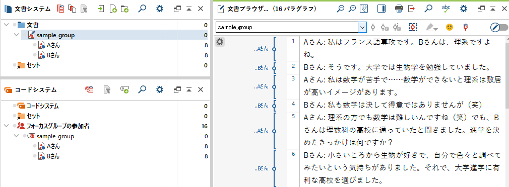This screenshot has height=187, width=509.
Task: Select セット folder in Document System (文書システム)
Action: pyautogui.click(x=33, y=65)
